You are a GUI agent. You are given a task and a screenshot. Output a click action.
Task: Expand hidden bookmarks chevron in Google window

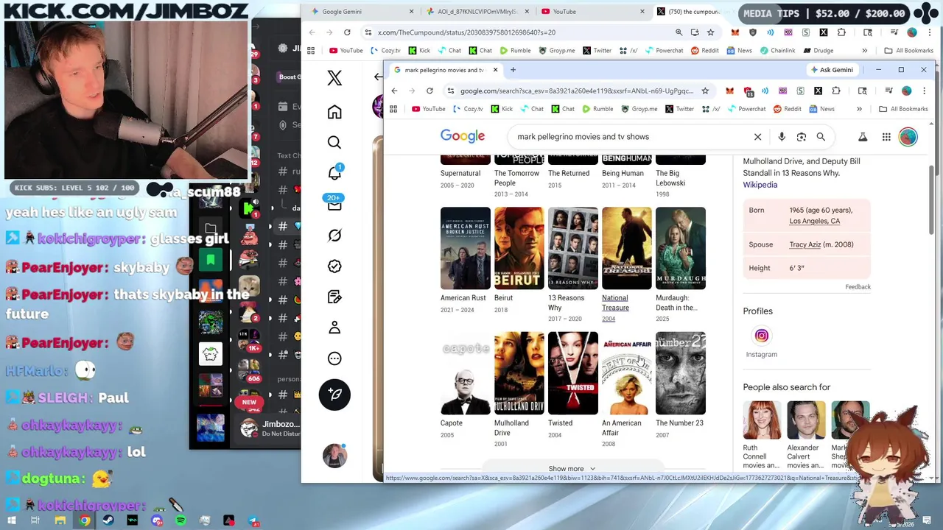859,109
